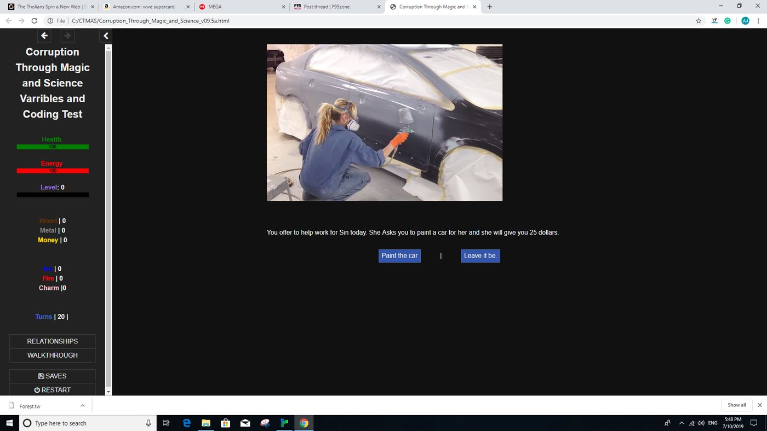Choose the Leave it be option
The height and width of the screenshot is (431, 767).
(x=480, y=255)
